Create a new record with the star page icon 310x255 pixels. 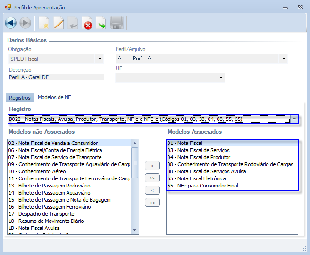point(43,23)
